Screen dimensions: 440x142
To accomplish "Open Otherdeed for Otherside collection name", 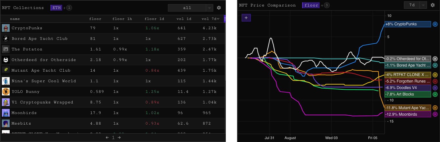I will click(x=44, y=60).
